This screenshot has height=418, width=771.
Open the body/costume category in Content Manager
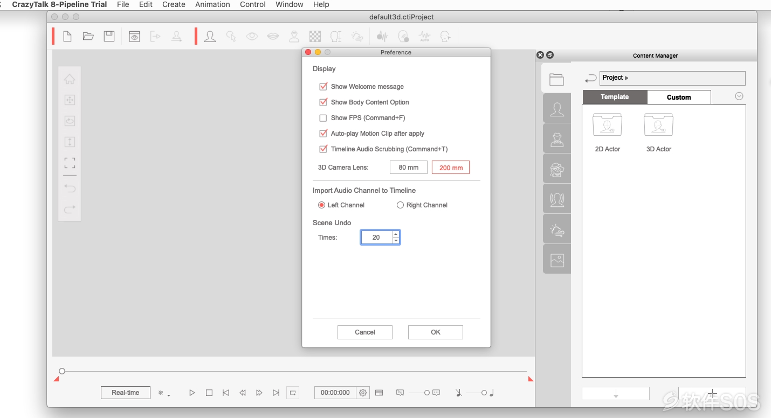557,139
